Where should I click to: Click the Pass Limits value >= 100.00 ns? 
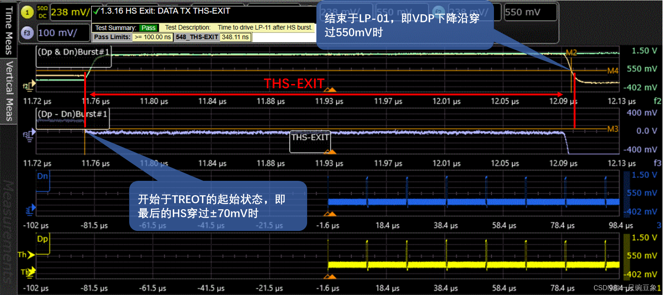pos(152,37)
